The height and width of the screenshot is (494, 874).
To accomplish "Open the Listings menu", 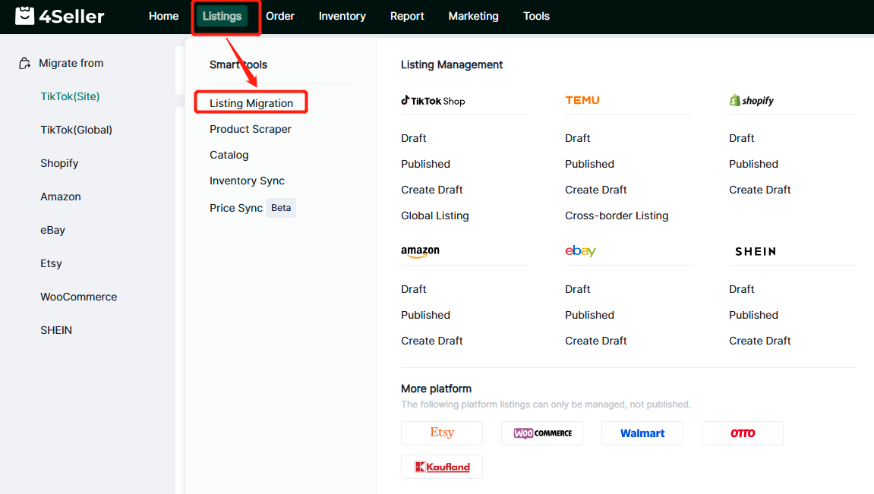I will point(222,16).
